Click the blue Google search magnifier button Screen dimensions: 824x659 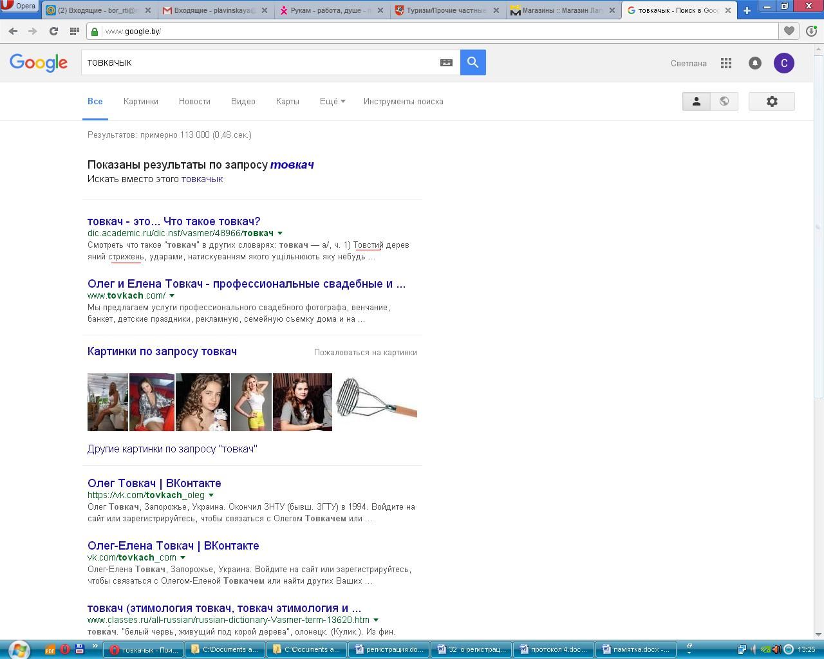[473, 62]
